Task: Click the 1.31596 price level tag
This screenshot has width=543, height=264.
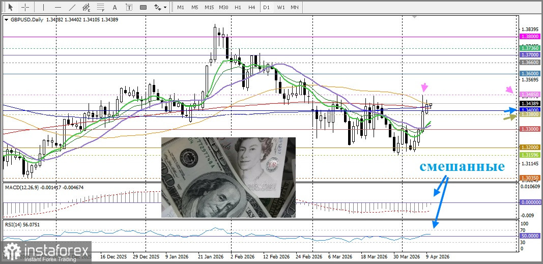Action: tap(530, 155)
